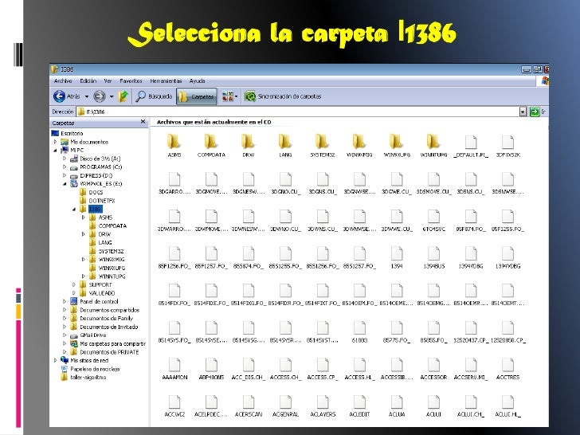Select the ACCESSOR file icon
This screenshot has width=580, height=435.
(433, 364)
